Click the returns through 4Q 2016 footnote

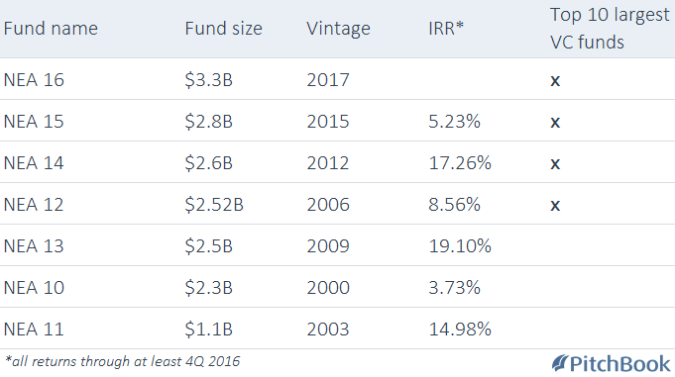(122, 361)
